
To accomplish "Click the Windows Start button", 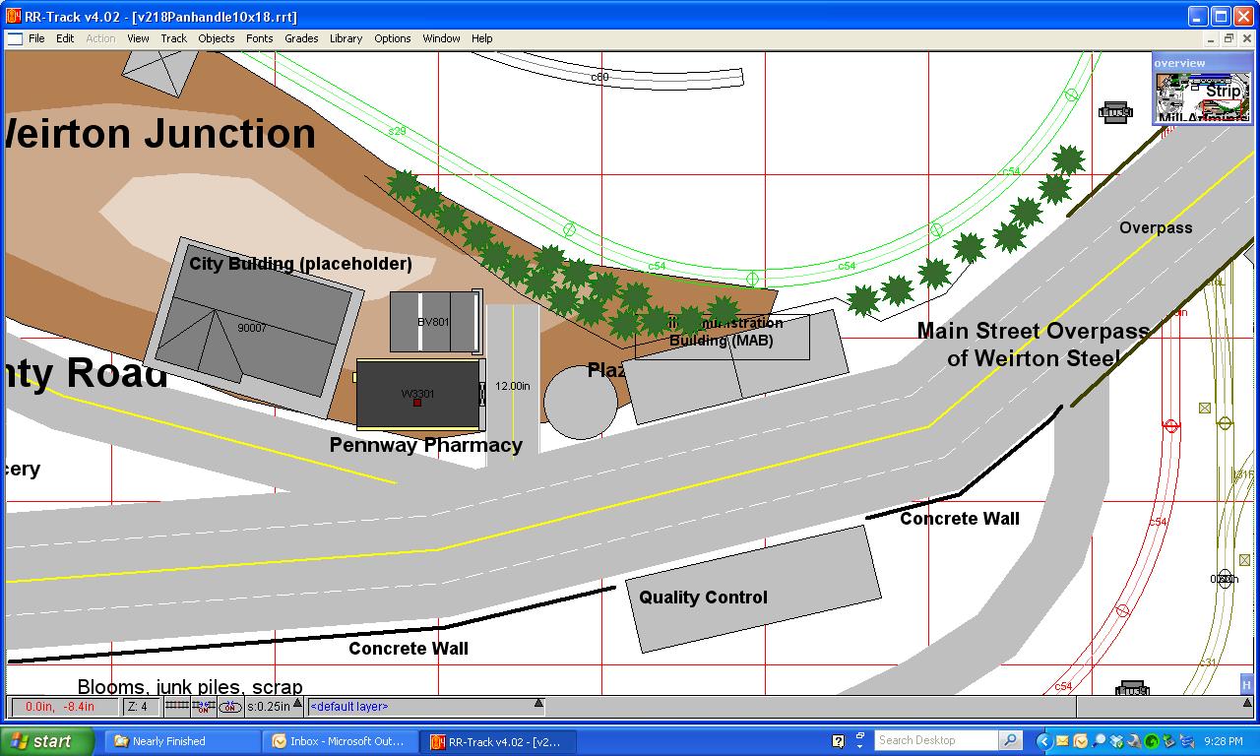I will point(46,741).
